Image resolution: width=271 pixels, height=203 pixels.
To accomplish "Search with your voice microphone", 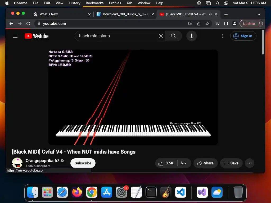I will click(x=192, y=36).
